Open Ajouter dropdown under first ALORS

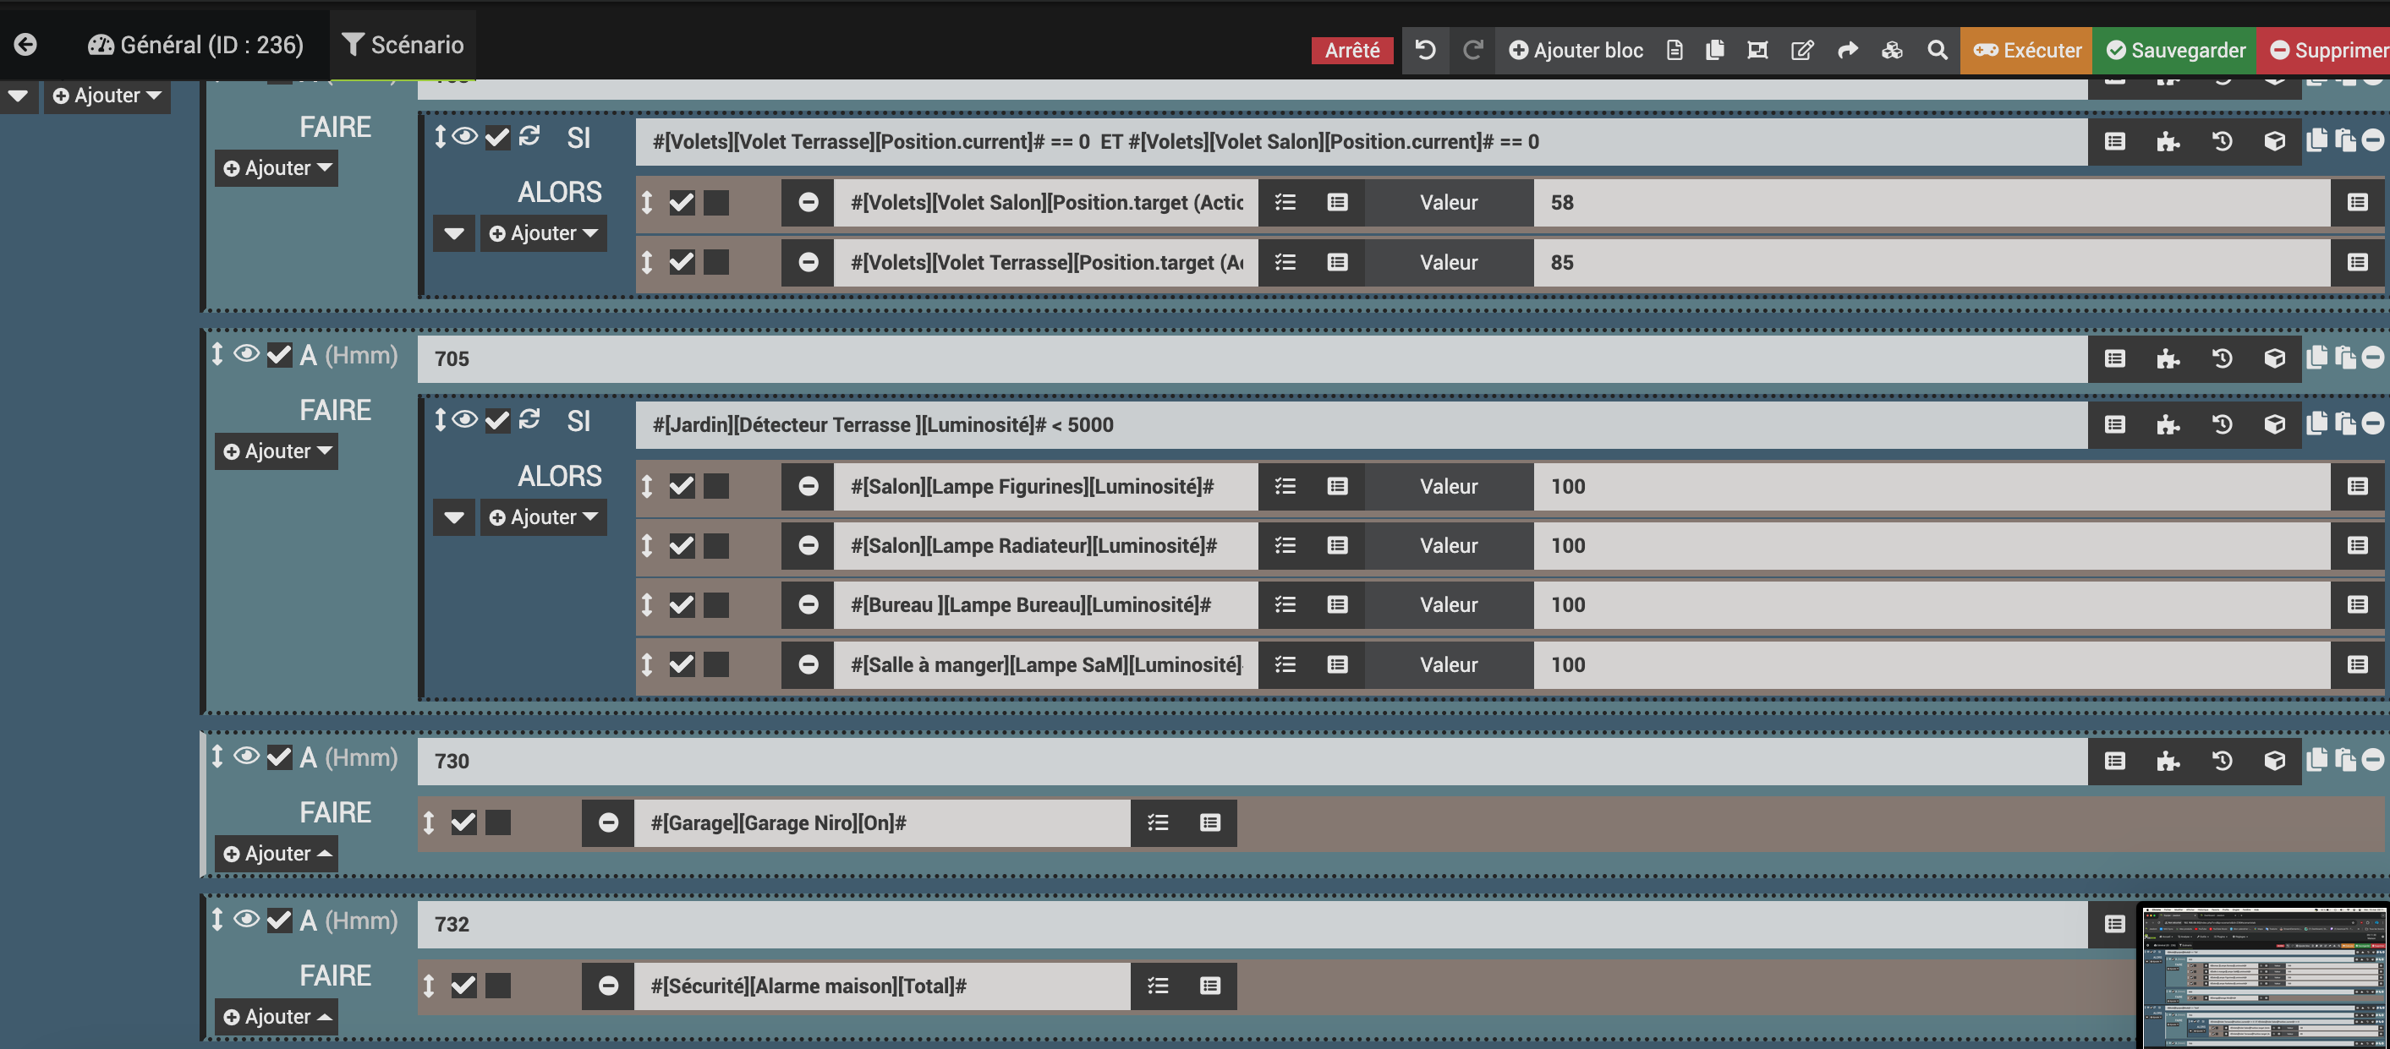coord(544,232)
